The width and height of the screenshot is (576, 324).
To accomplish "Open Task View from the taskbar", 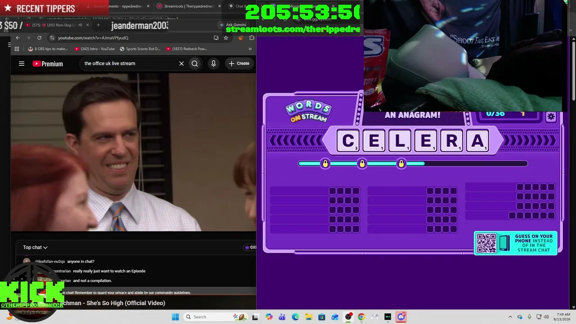I will (255, 317).
